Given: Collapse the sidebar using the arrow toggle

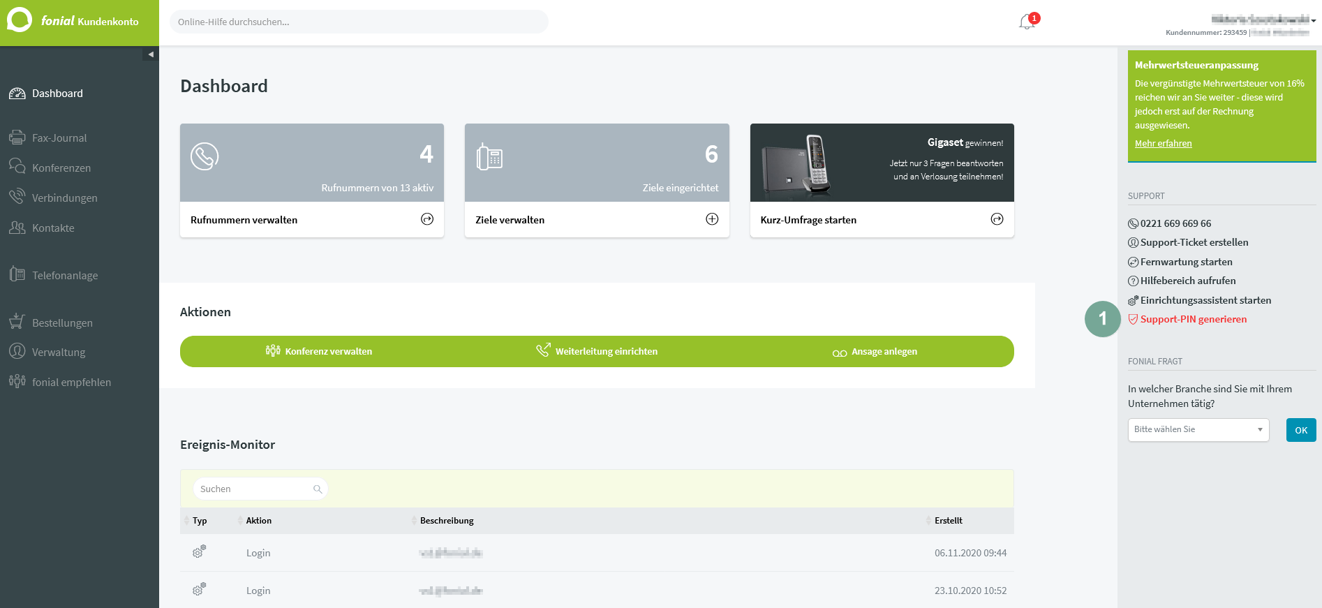Looking at the screenshot, I should click(150, 54).
